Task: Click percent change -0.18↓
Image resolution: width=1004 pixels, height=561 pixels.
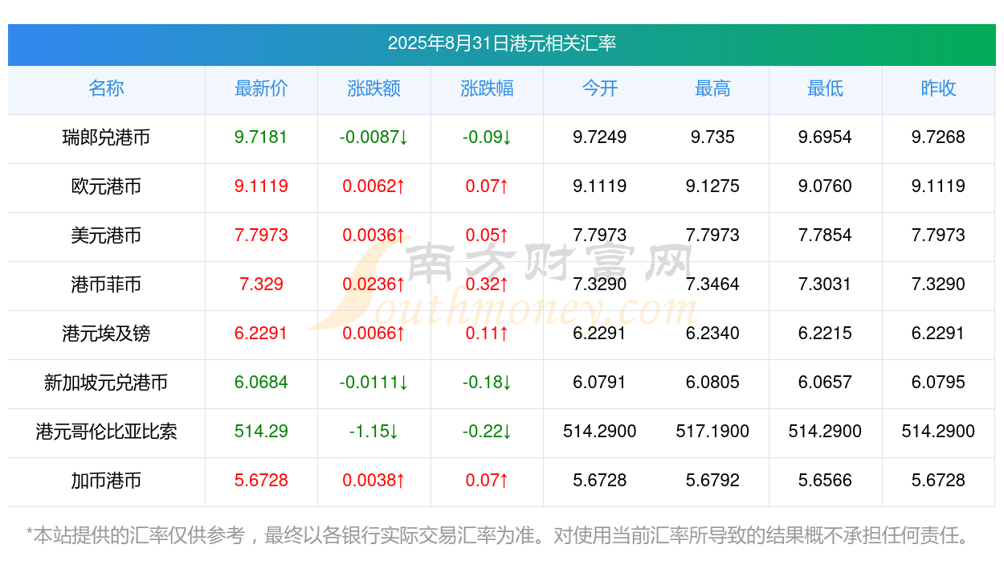Action: pyautogui.click(x=487, y=383)
